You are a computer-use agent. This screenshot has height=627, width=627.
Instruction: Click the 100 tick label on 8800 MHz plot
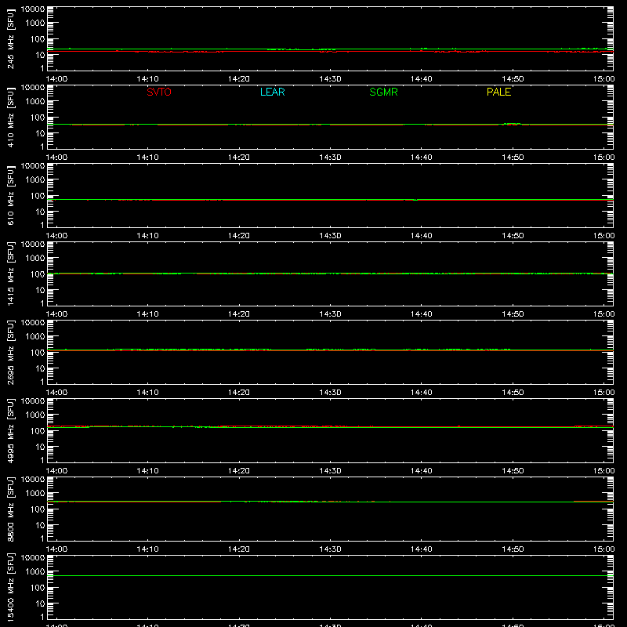(x=37, y=509)
